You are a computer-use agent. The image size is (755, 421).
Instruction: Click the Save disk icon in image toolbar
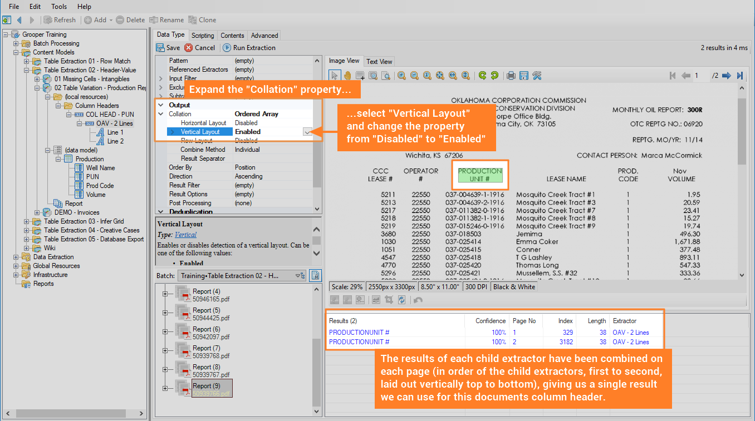(x=524, y=76)
